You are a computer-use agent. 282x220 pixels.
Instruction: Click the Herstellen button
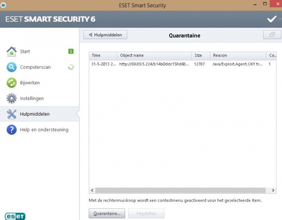click(146, 214)
